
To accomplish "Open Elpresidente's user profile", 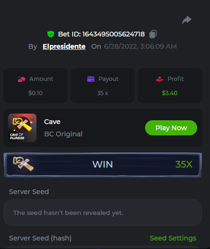I will click(x=64, y=46).
